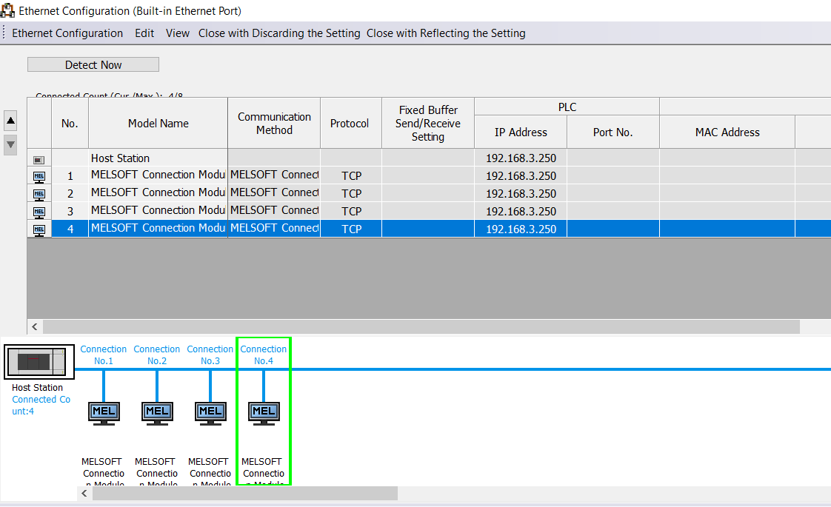The width and height of the screenshot is (831, 507).
Task: Select Connection No.3 MEL monitor icon
Action: 210,413
